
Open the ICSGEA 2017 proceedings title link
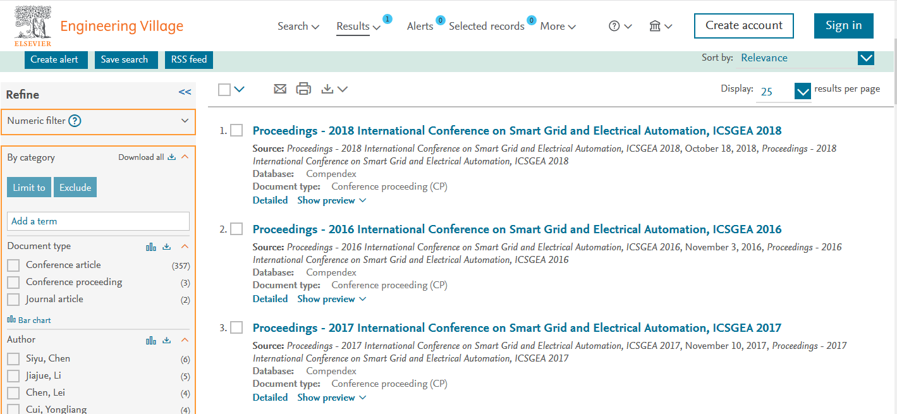[x=517, y=328]
